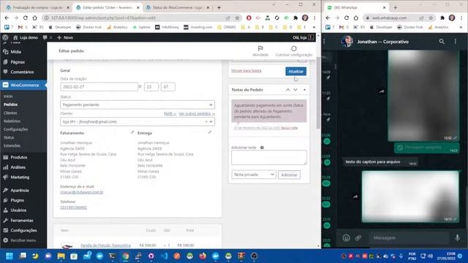Click the Windows Start button on taskbar
The image size is (468, 263).
coord(10,256)
